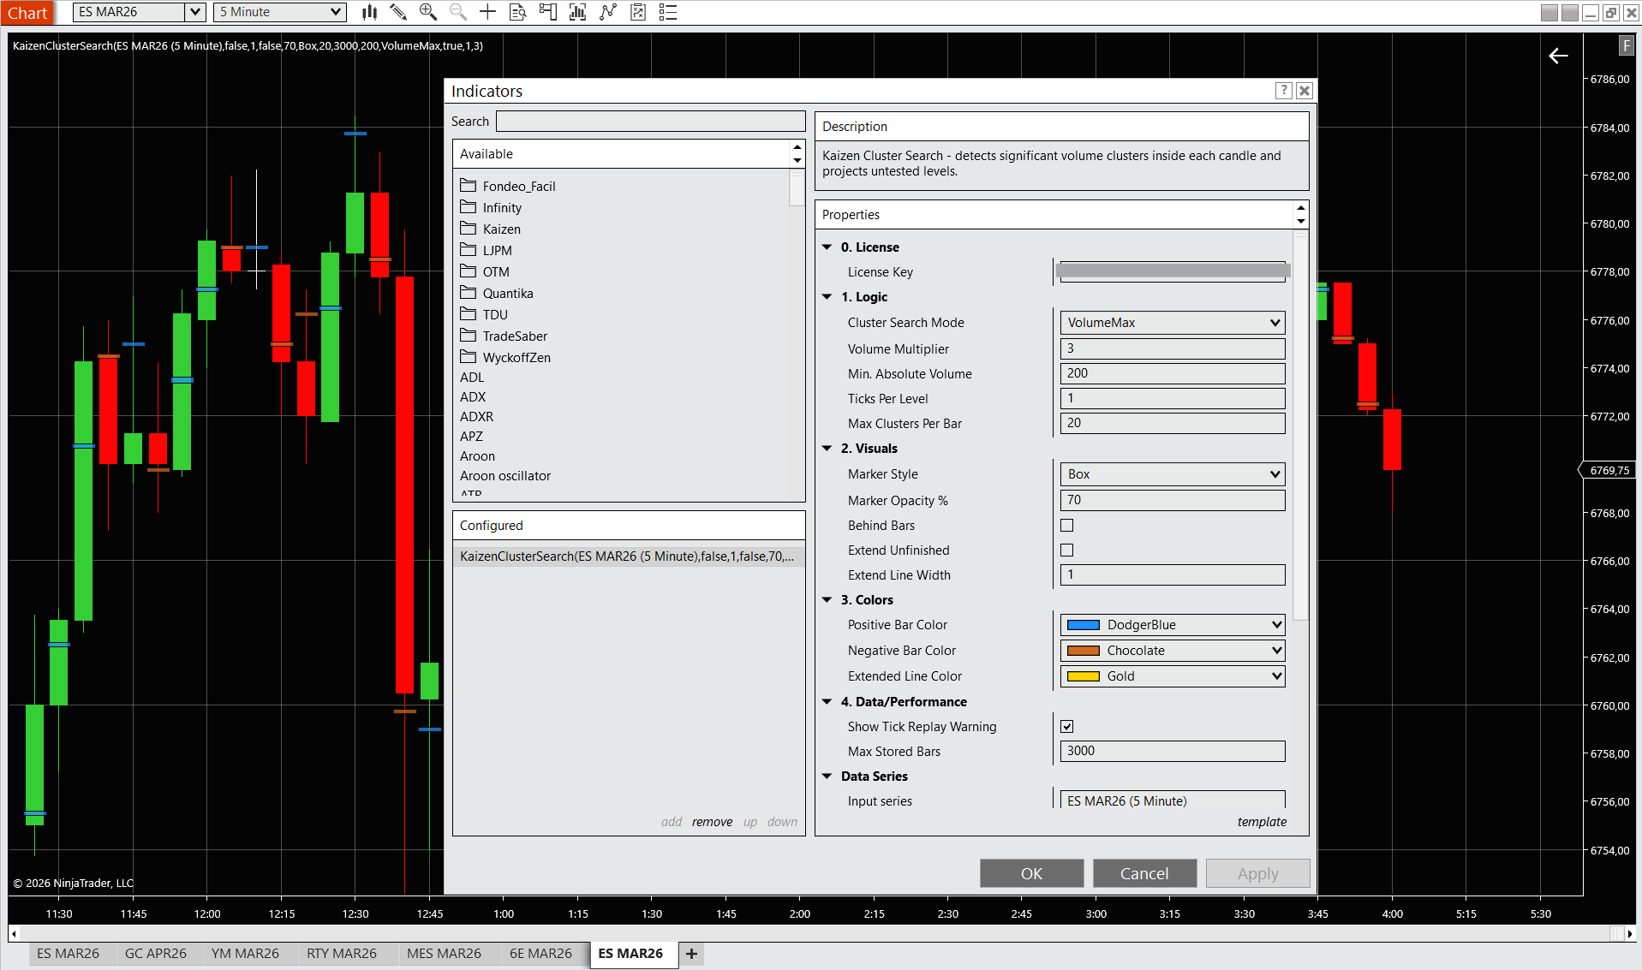Click the properties list icon in toolbar

click(x=668, y=12)
